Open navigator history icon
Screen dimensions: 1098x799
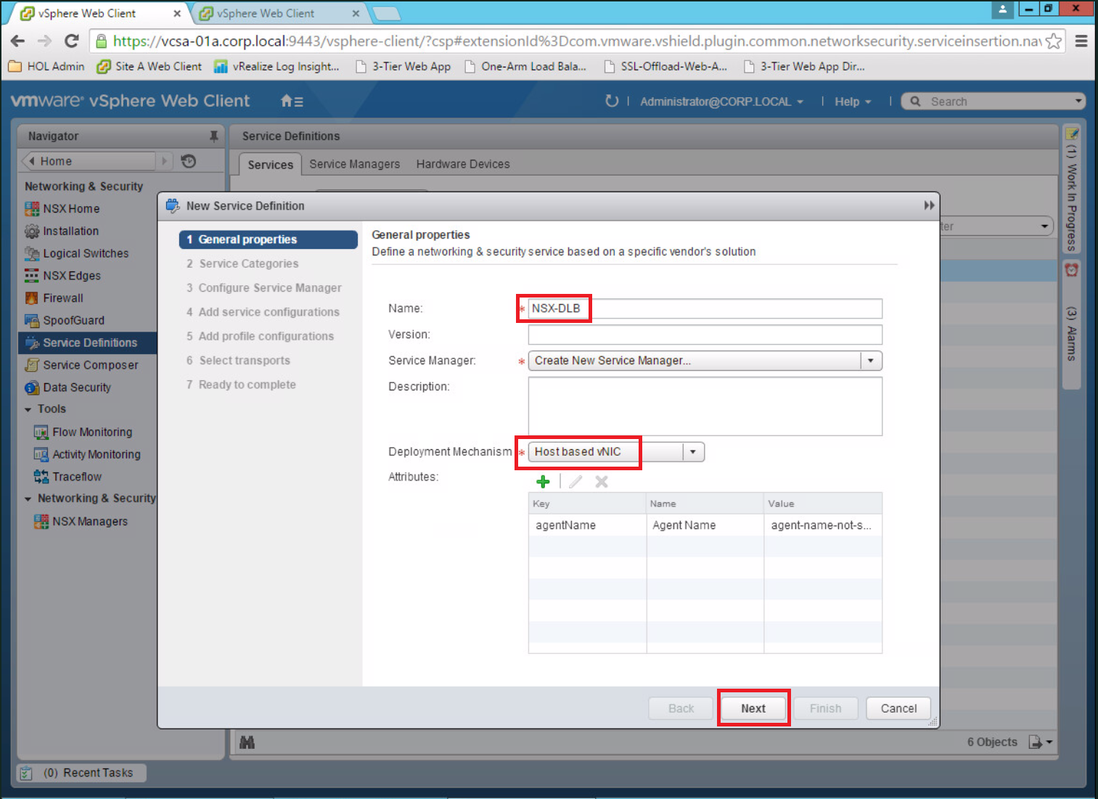pos(189,161)
